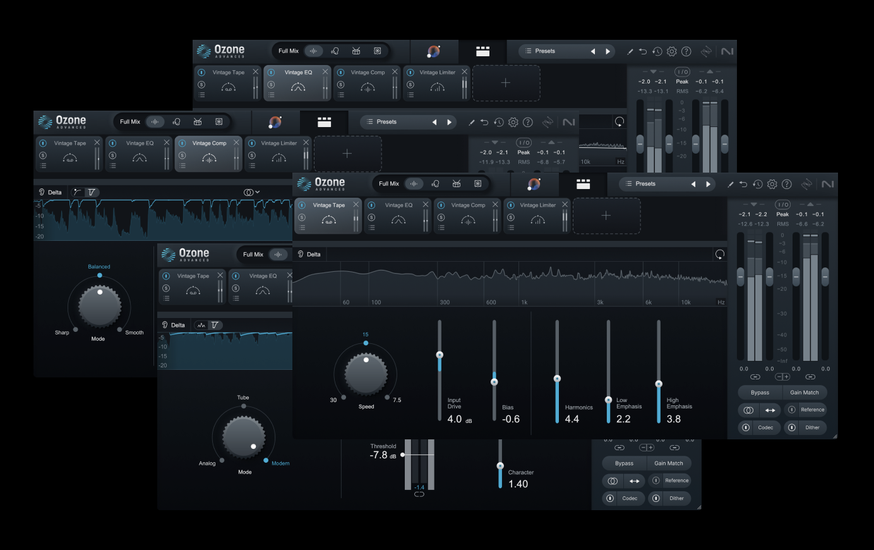Open Vintage EQ module in left window
874x550 pixels.
pos(140,154)
